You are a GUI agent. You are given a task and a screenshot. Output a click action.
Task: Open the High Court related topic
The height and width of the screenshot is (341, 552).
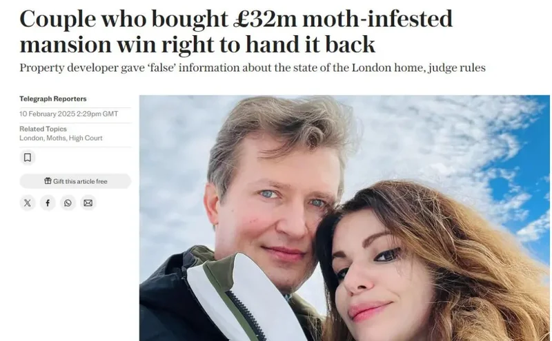[x=86, y=138]
